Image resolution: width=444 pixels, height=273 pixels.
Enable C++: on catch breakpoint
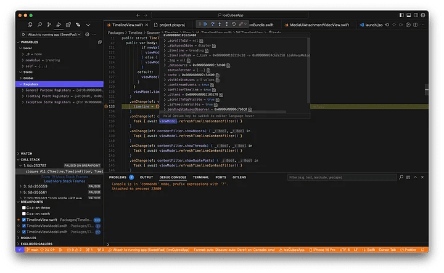(x=24, y=214)
